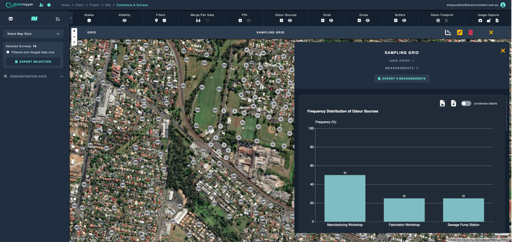Open the Select Map Style dropdown
This screenshot has height=242, width=512.
tap(33, 34)
